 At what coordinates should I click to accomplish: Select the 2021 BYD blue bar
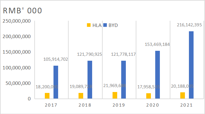191,65
